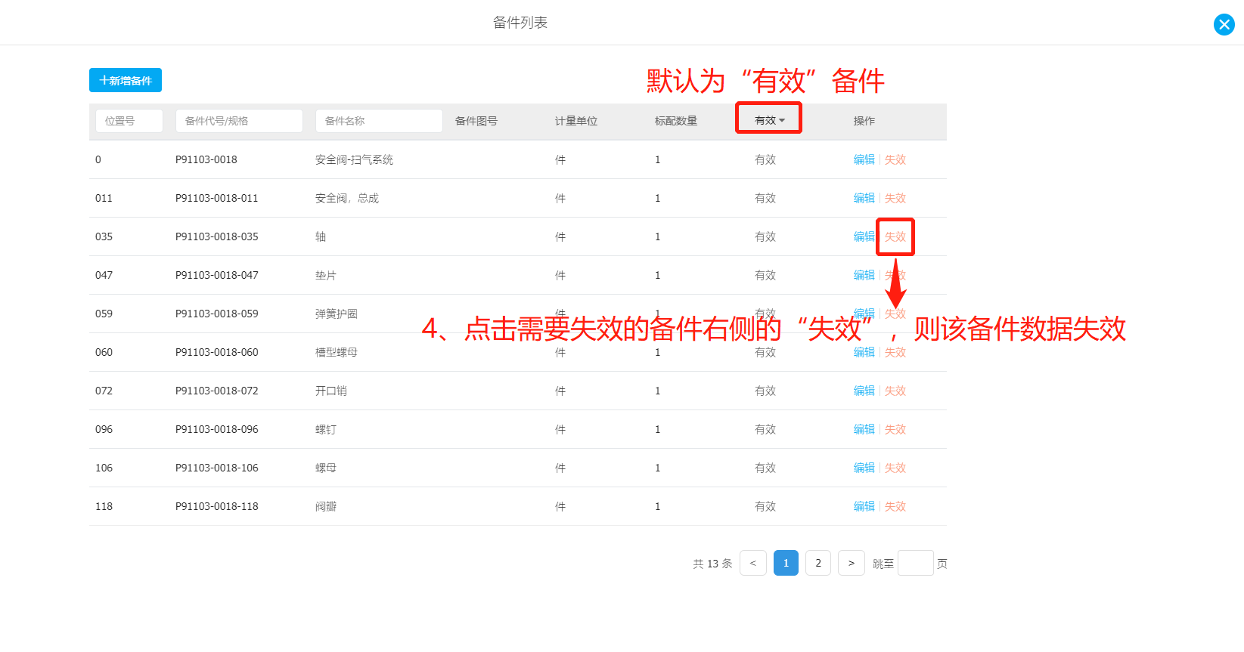Click the 跳至 page number input
The width and height of the screenshot is (1244, 652).
[916, 563]
